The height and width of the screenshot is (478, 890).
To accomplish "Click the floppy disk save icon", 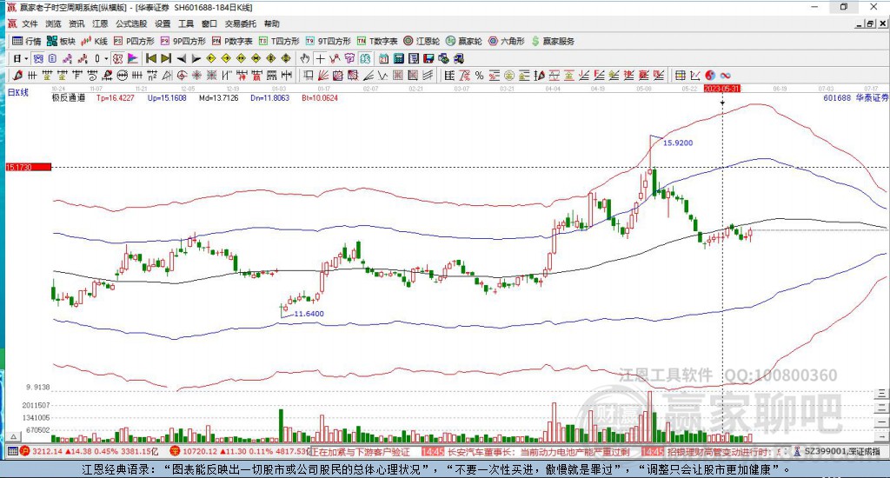I will tap(428, 58).
